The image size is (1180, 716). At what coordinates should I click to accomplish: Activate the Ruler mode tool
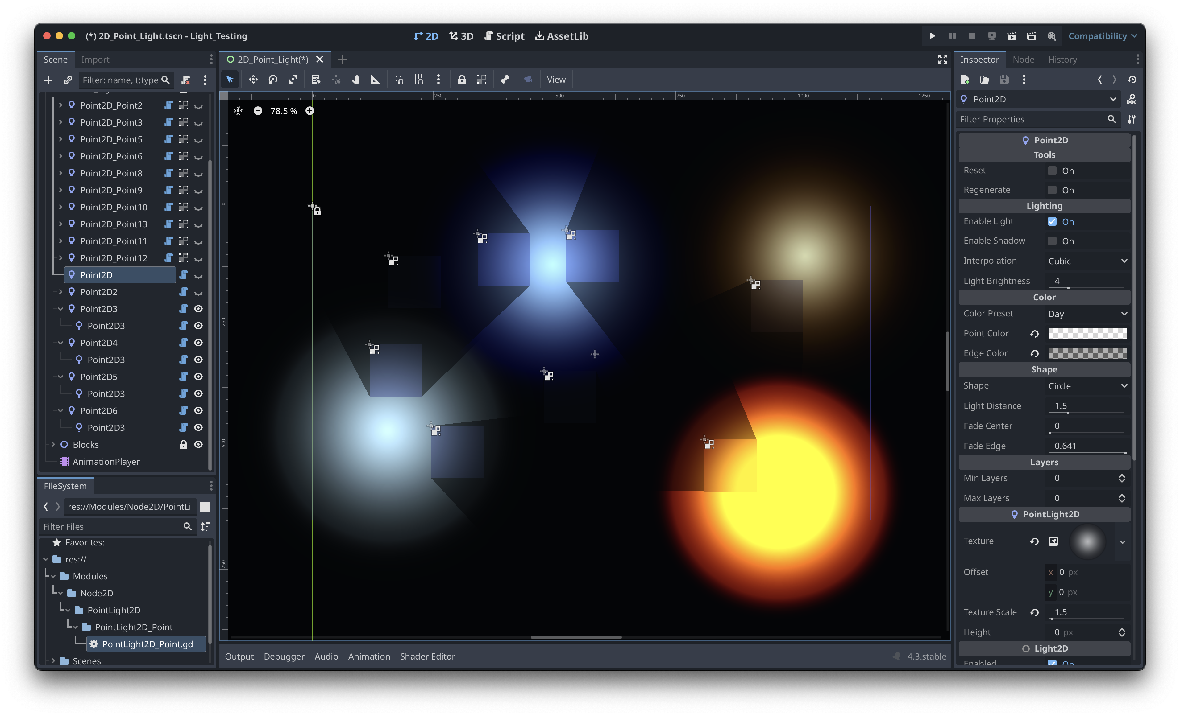click(x=375, y=80)
